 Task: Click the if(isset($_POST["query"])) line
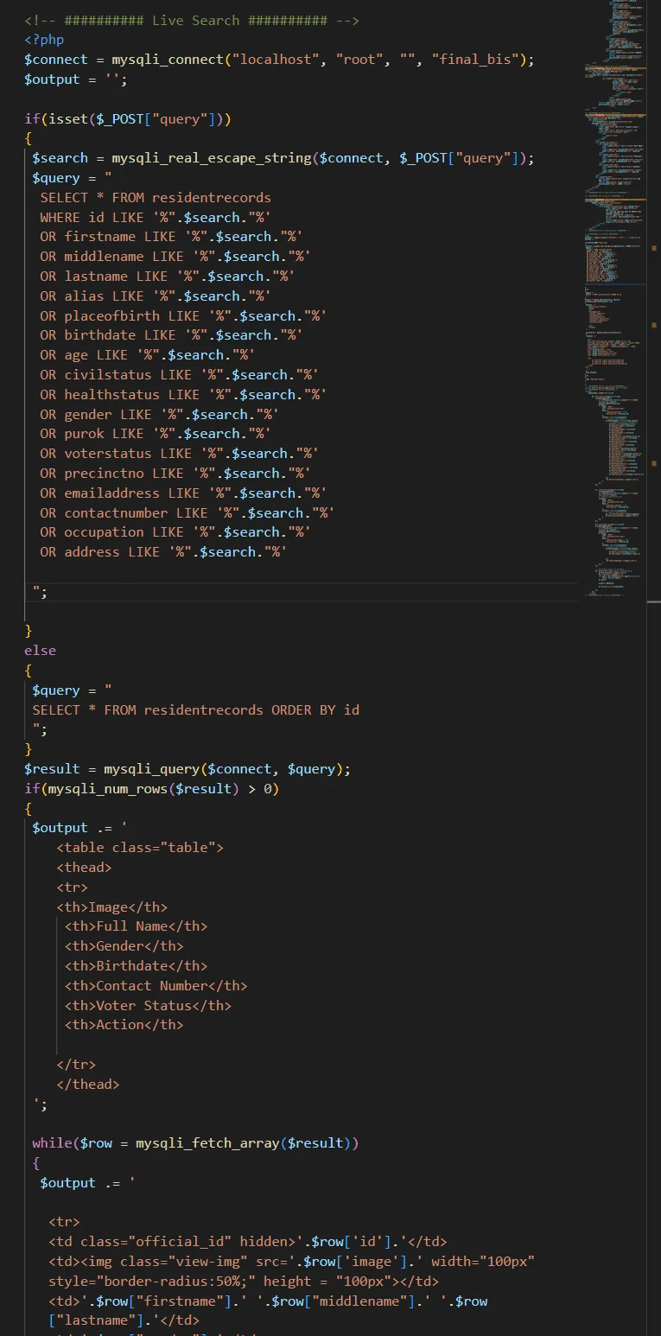tap(128, 118)
